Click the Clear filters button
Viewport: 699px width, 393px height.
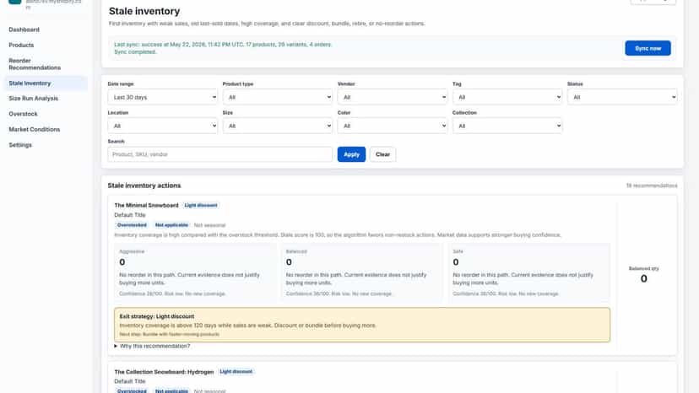(x=382, y=154)
